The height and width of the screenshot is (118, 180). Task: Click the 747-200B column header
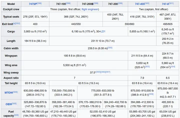[x=90, y=4]
